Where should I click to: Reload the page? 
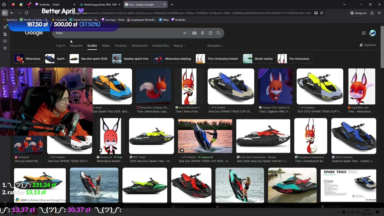[26, 13]
